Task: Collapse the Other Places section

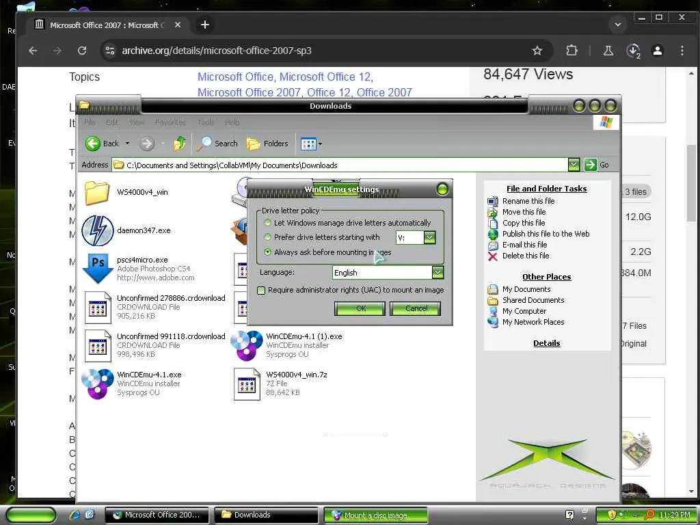Action: tap(546, 277)
